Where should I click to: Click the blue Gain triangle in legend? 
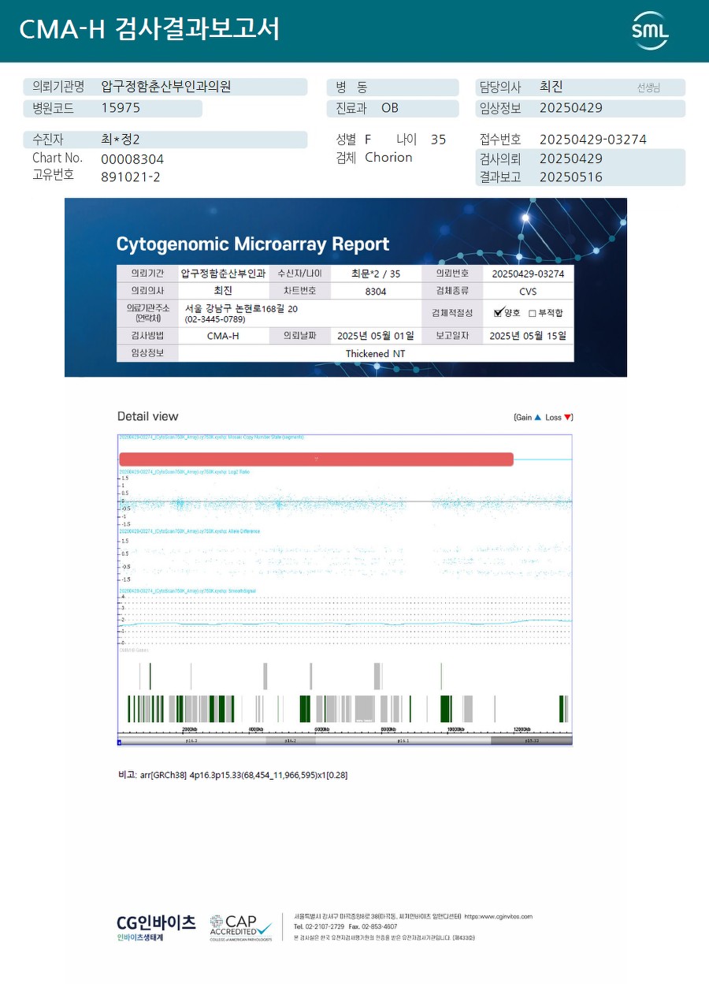point(538,417)
